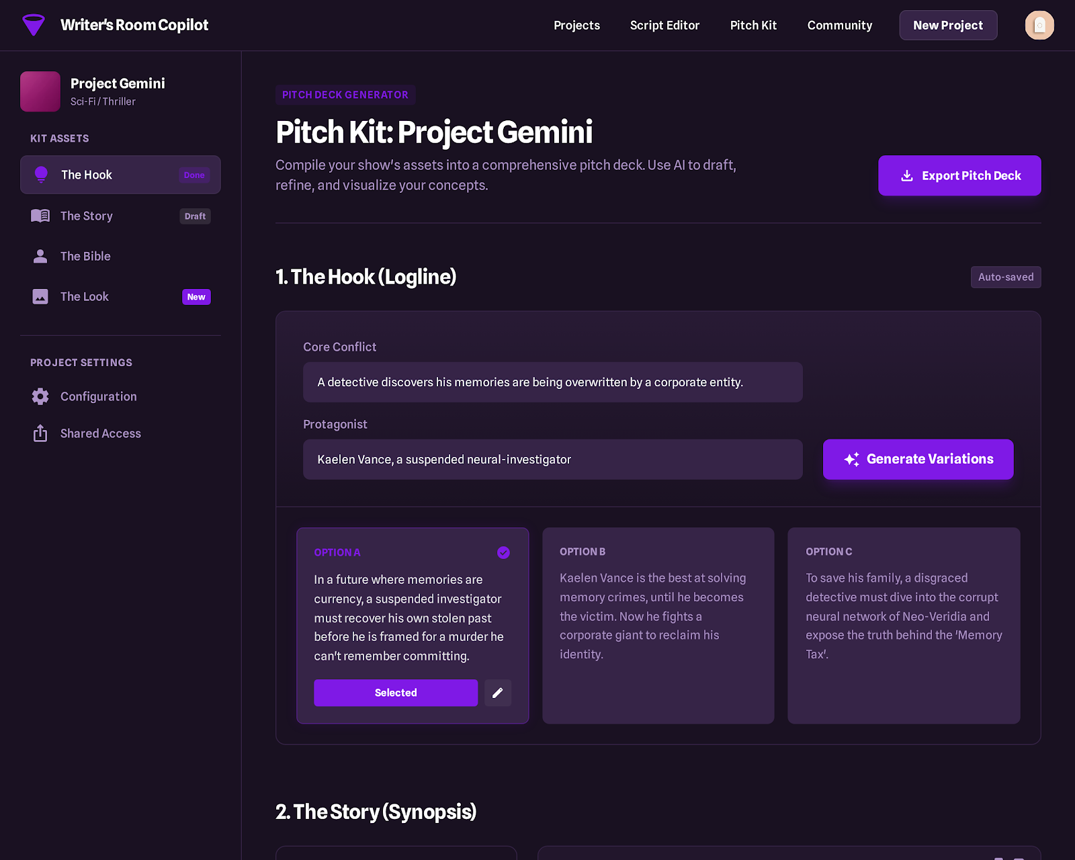1075x860 pixels.
Task: Open the Script Editor from the navigation
Action: pos(664,25)
